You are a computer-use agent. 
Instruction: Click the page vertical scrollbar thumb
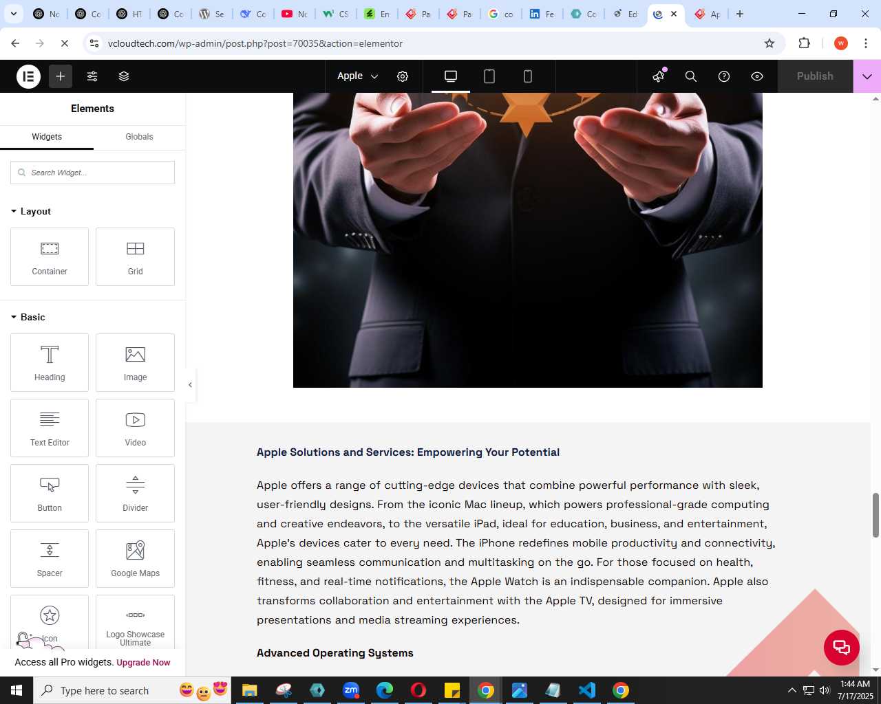[x=875, y=515]
